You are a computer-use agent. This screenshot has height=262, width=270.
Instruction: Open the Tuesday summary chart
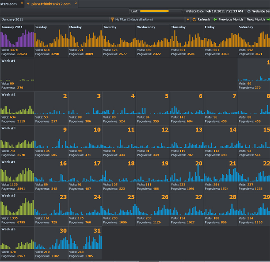(x=119, y=41)
